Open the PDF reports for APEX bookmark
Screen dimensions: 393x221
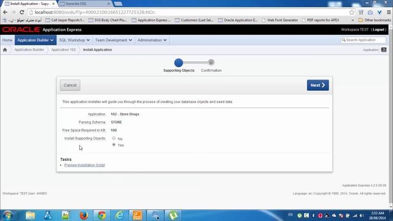tap(321, 20)
